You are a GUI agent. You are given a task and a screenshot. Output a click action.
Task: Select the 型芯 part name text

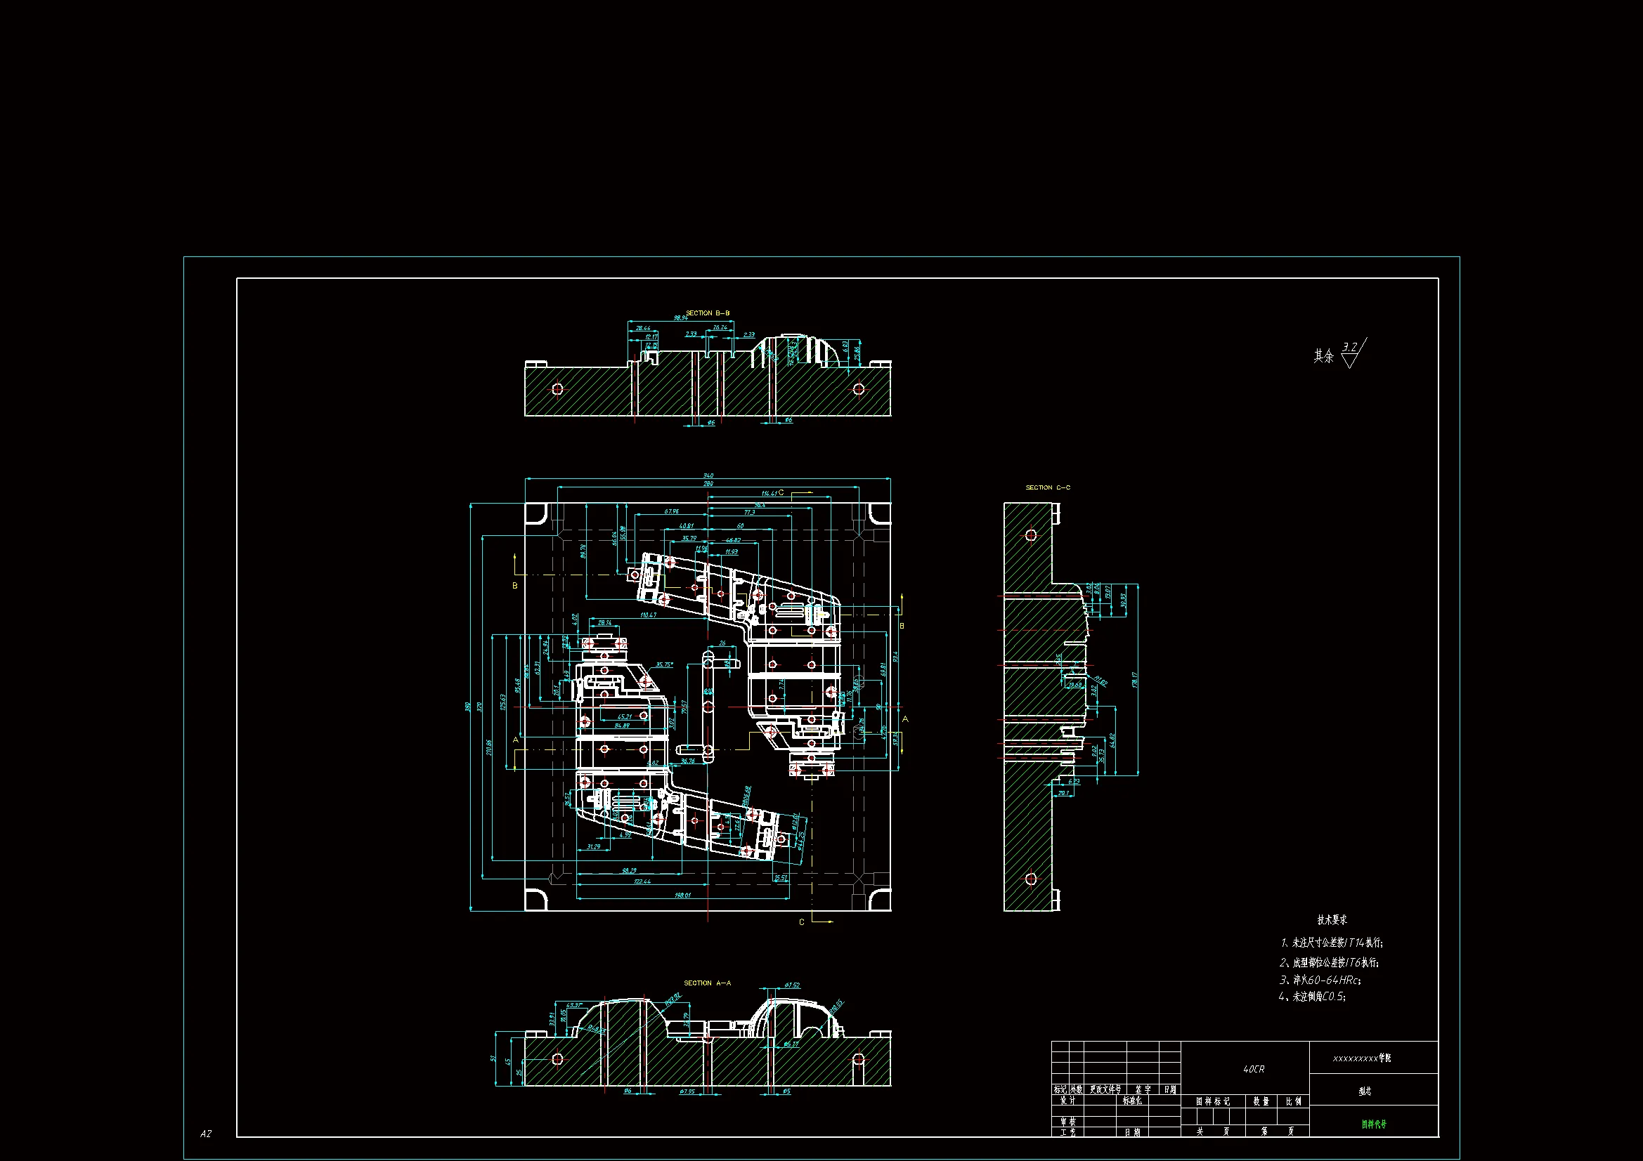tap(1365, 1091)
